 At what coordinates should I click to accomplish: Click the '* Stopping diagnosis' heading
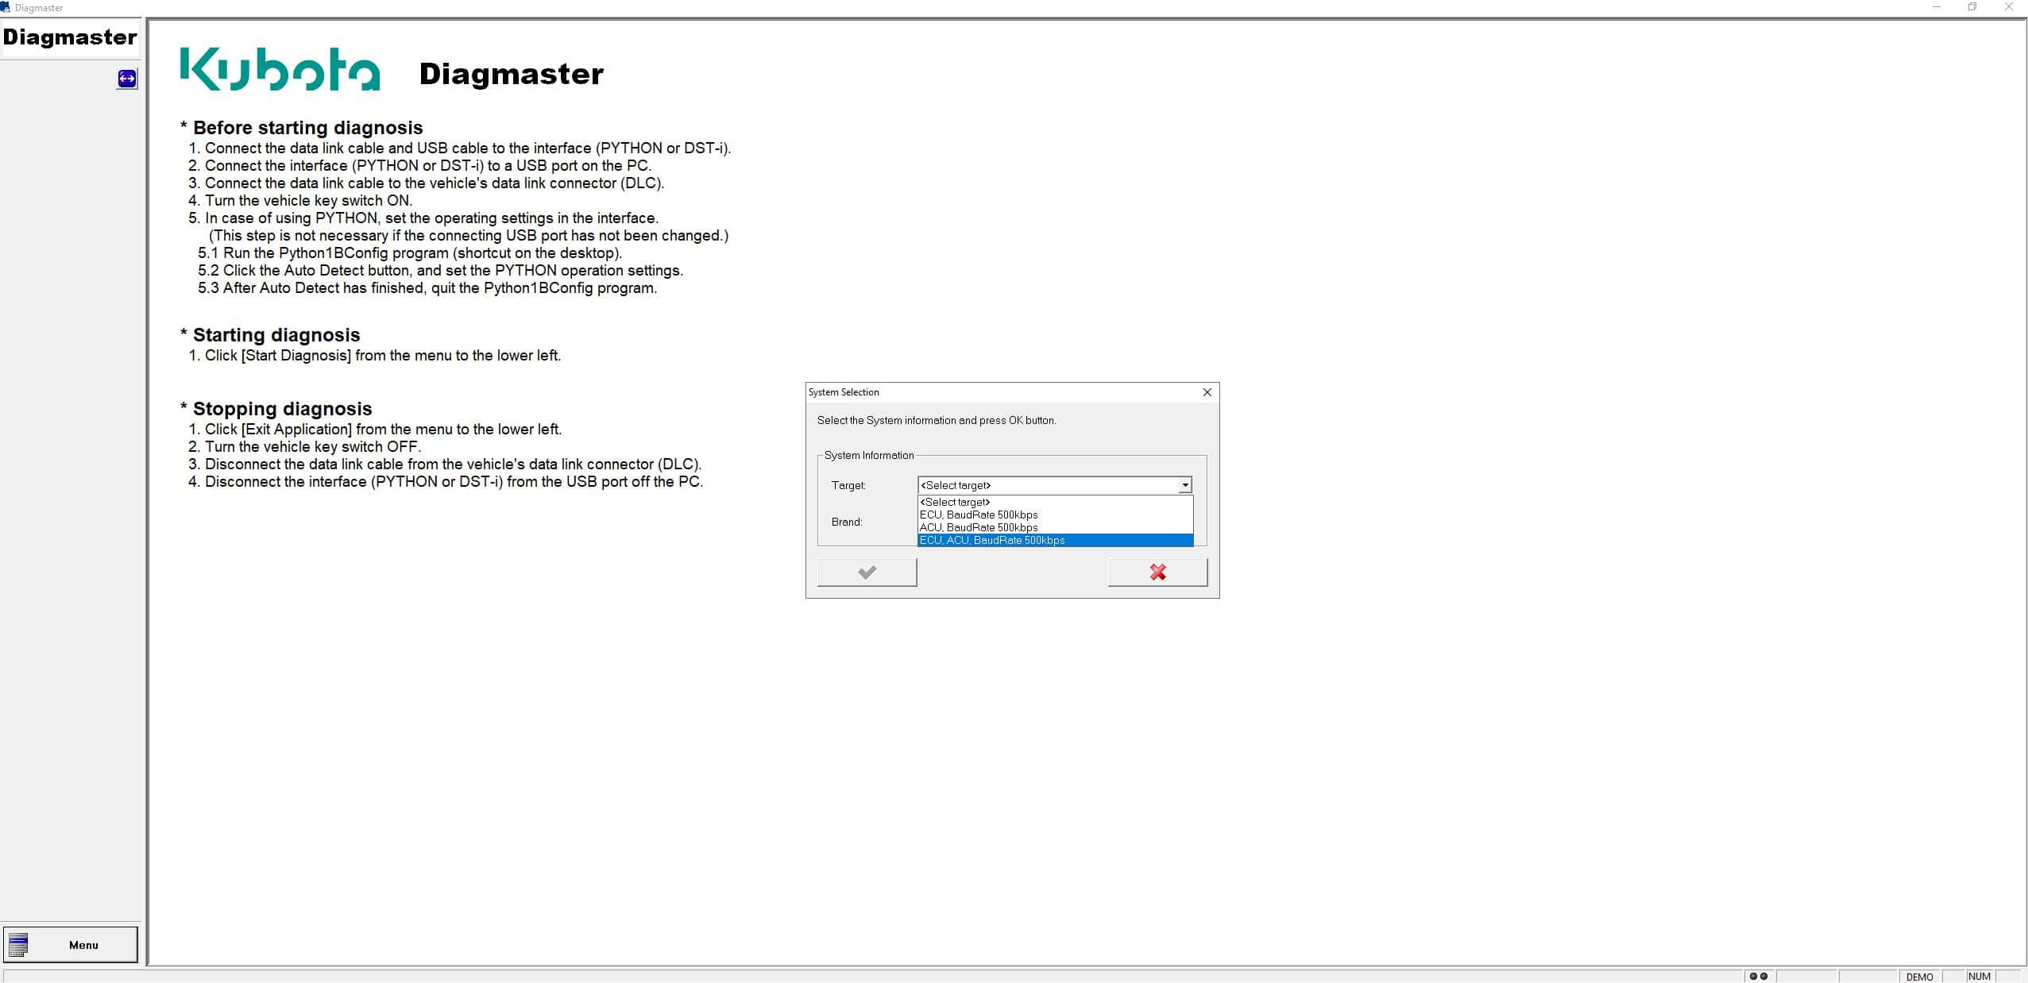(276, 409)
